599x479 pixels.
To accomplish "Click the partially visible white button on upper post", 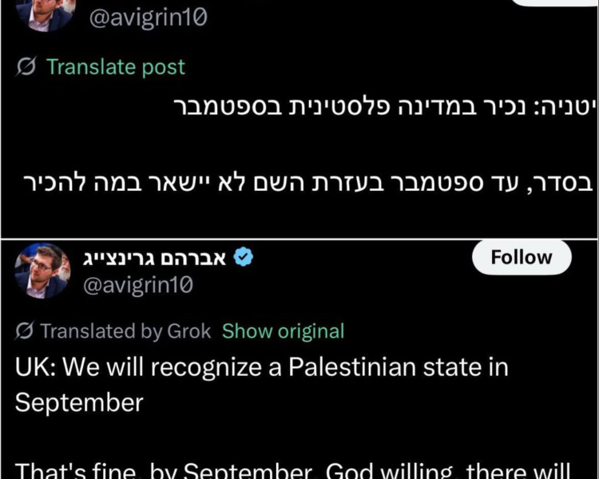I will click(x=554, y=2).
